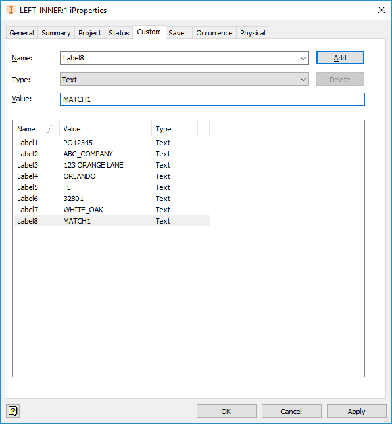392x424 pixels.
Task: Click the 123 ORANGE LANE value
Action: pos(93,165)
